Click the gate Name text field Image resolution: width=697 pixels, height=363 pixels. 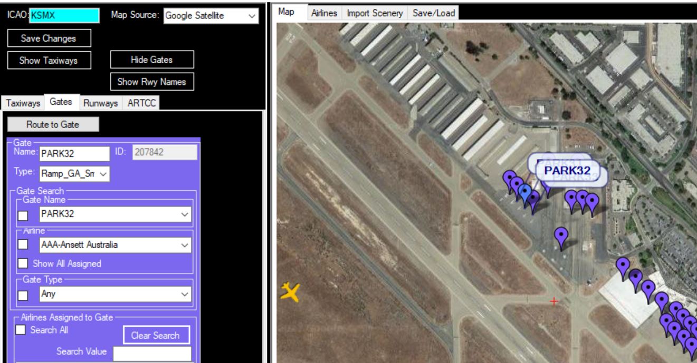pyautogui.click(x=74, y=153)
